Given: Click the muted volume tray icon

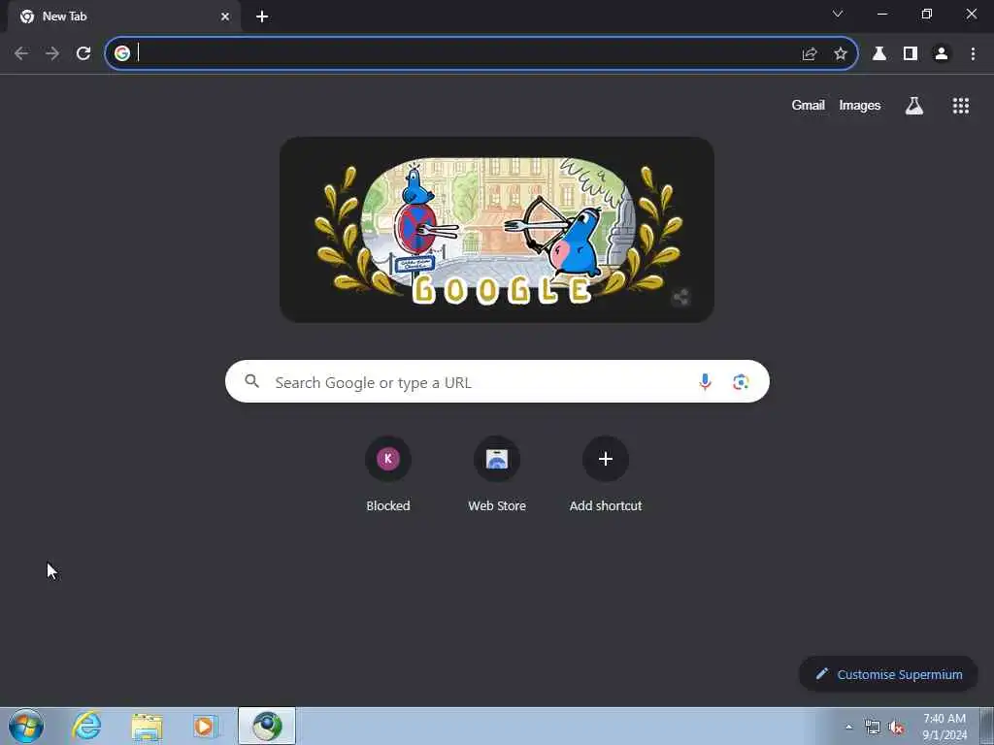Looking at the screenshot, I should 896,728.
